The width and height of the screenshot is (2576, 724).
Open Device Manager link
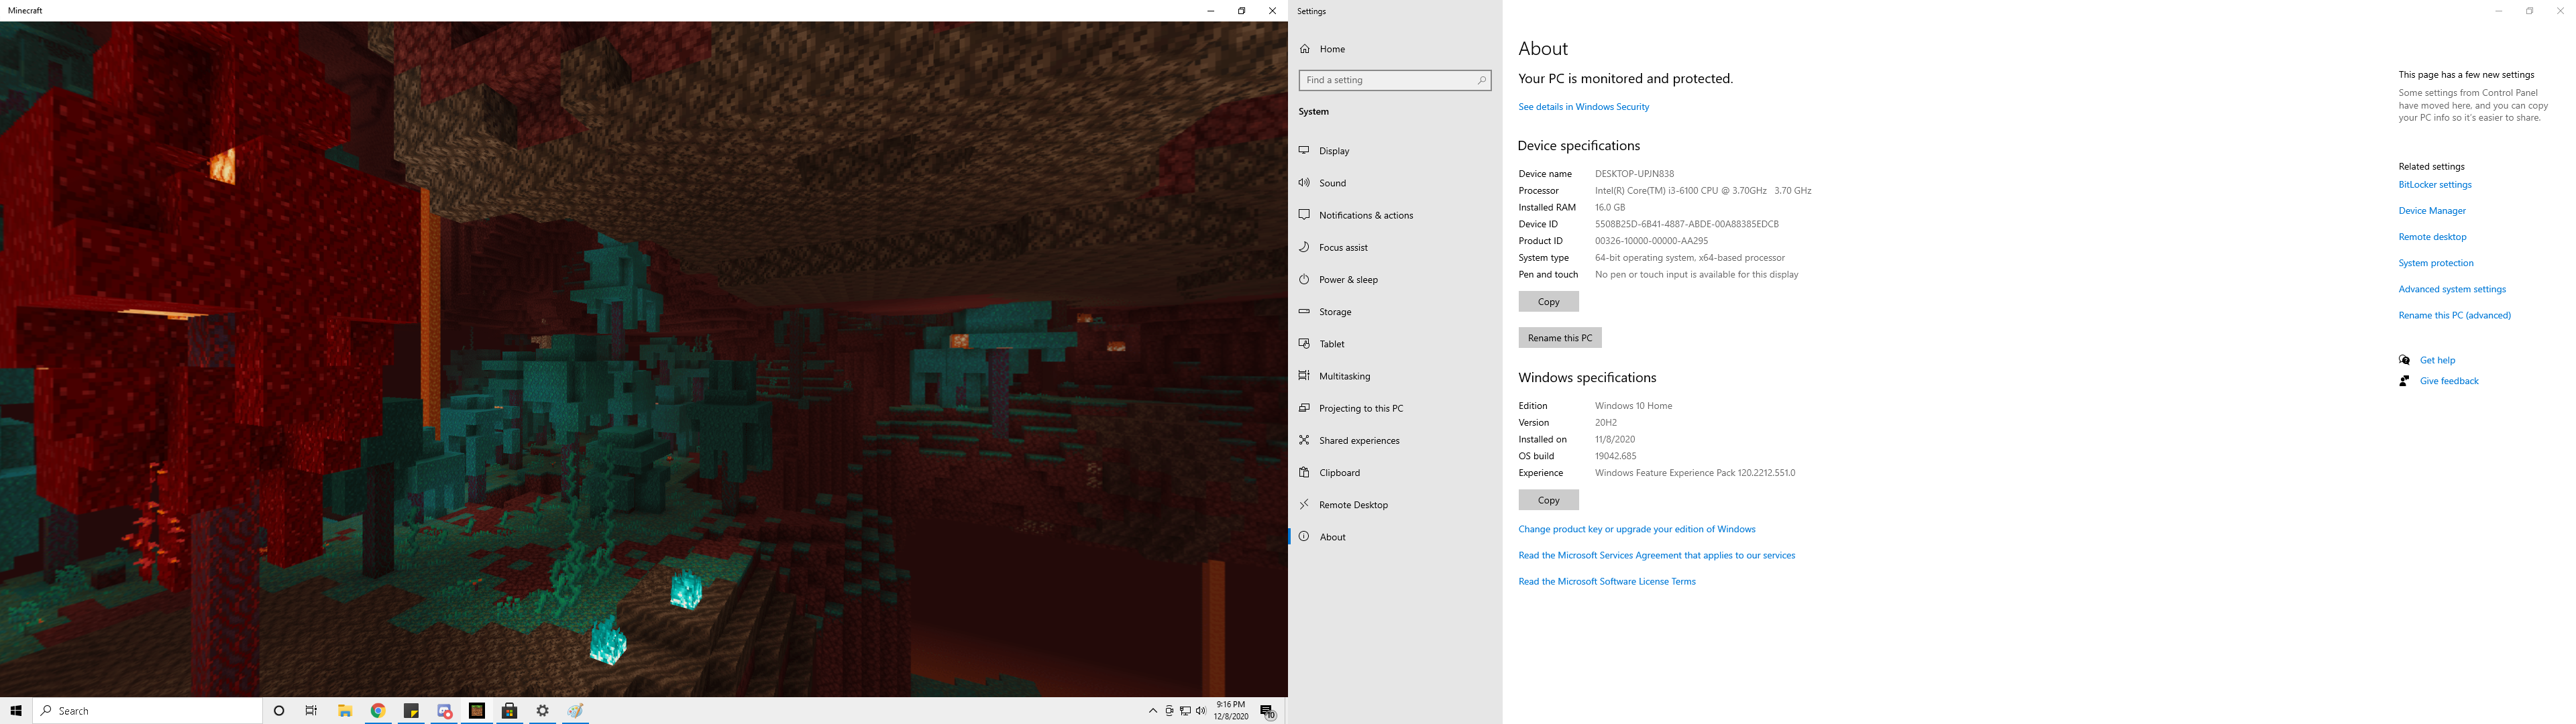[x=2431, y=211]
